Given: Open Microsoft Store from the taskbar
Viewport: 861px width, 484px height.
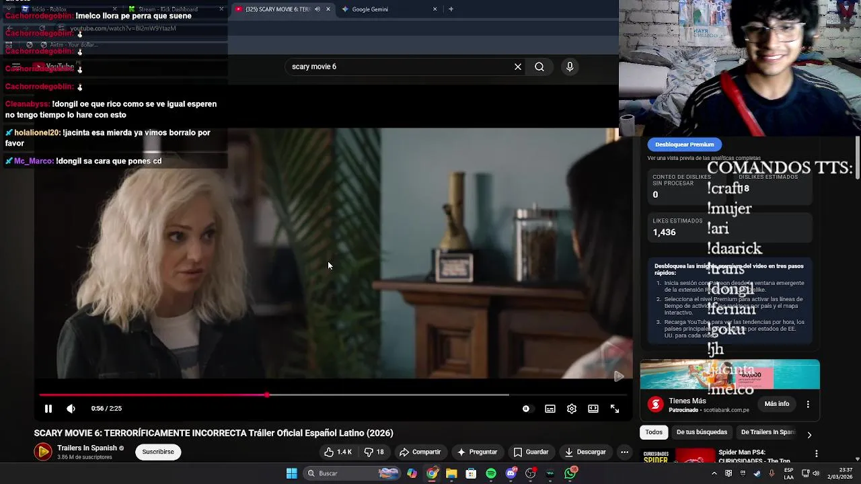Looking at the screenshot, I should coord(471,473).
